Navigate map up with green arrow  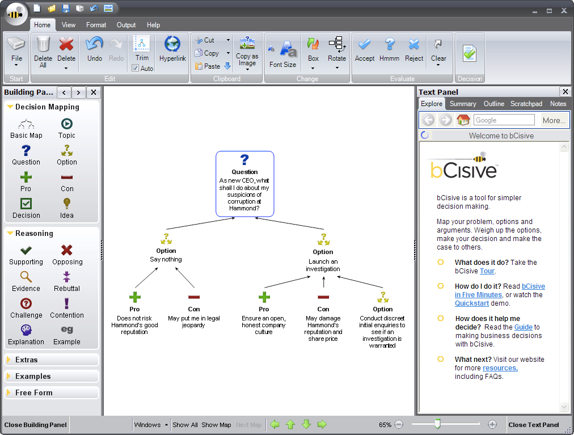290,425
